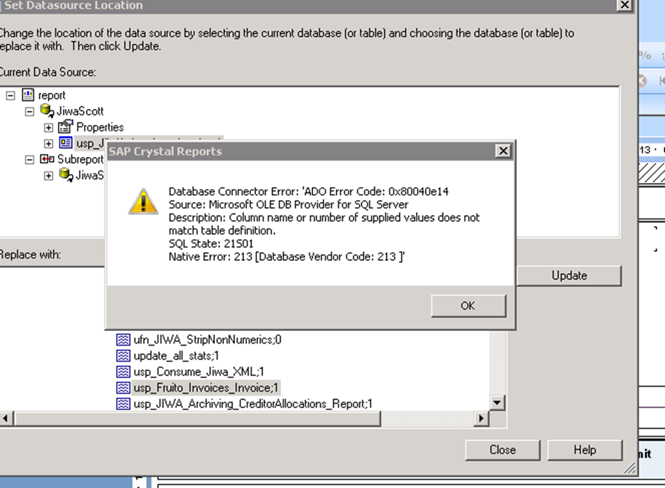Close the SAP Crystal Reports error dialog
Screen dimensions: 665x488
point(504,151)
